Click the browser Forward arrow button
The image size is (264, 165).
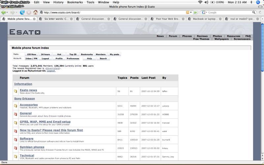click(13, 13)
